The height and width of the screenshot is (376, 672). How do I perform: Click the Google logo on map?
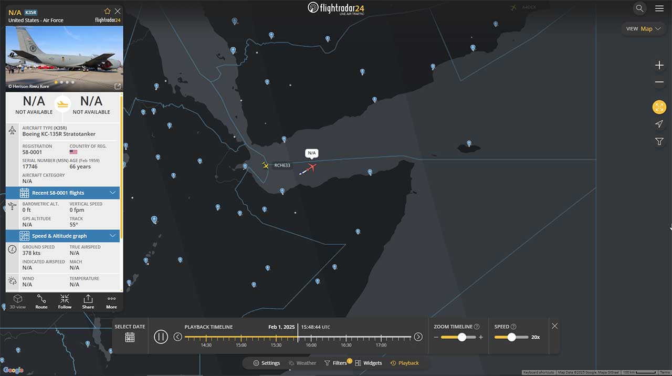pyautogui.click(x=13, y=370)
